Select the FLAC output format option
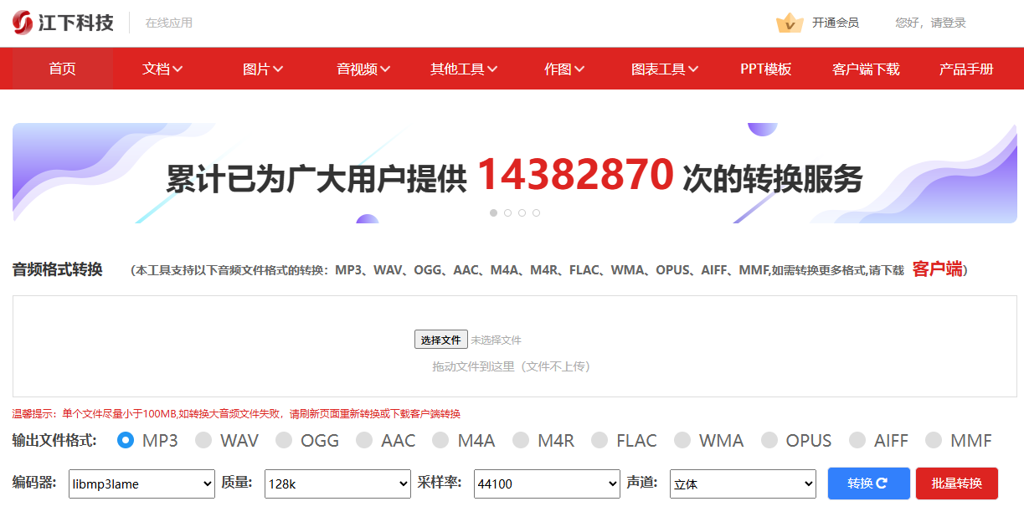The height and width of the screenshot is (527, 1024). 599,440
